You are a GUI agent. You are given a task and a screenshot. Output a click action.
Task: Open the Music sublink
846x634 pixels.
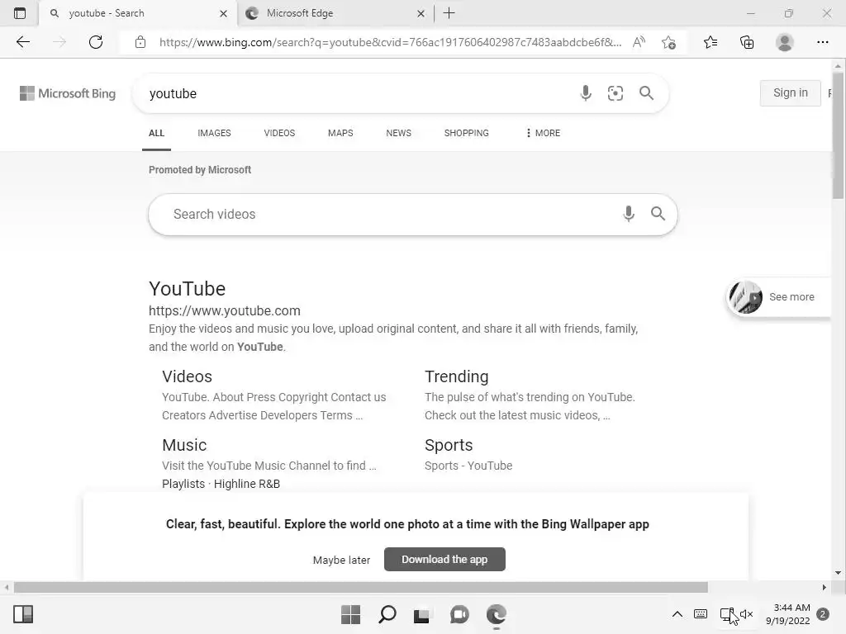click(x=184, y=445)
